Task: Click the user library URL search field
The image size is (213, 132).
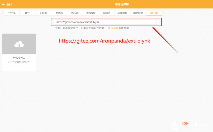Action: click(x=106, y=22)
